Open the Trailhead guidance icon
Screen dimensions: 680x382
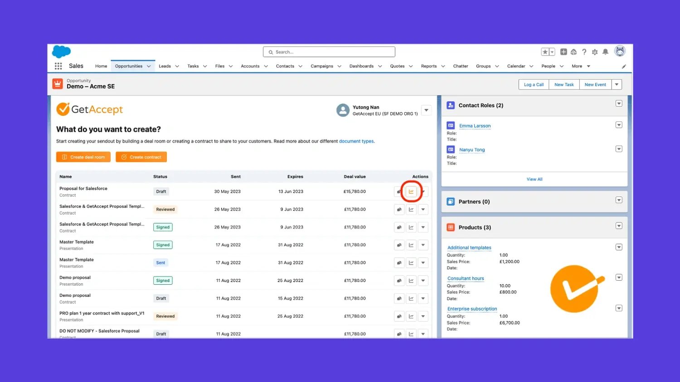pyautogui.click(x=574, y=52)
